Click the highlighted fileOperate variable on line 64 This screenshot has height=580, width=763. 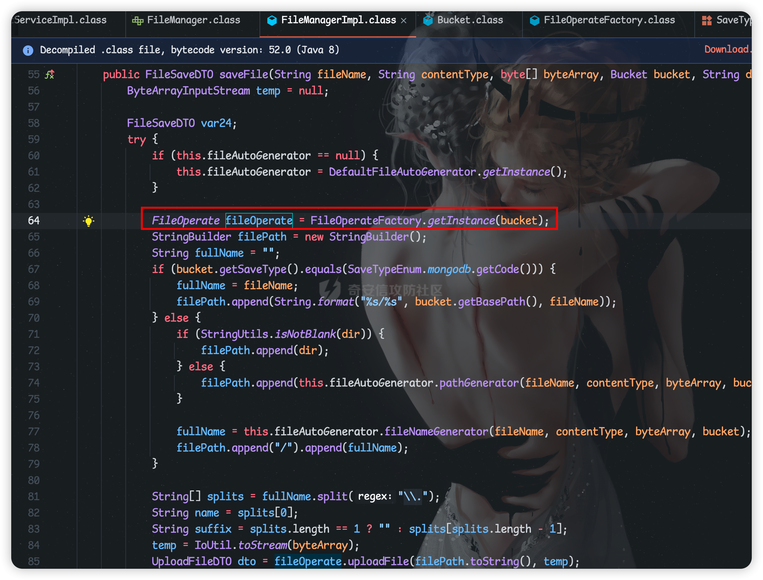pos(259,221)
